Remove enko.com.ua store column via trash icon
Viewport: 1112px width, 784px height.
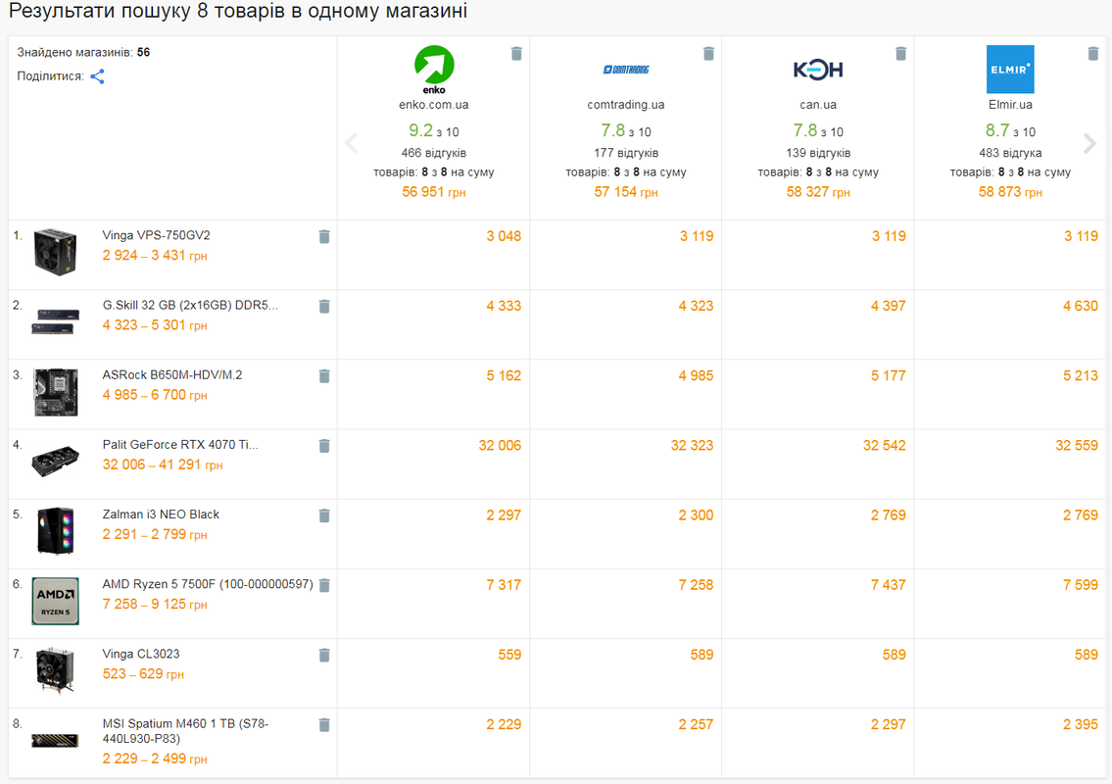[516, 53]
